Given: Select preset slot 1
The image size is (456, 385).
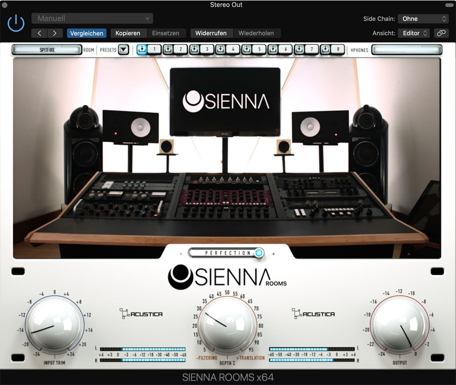Looking at the screenshot, I should click(x=154, y=50).
